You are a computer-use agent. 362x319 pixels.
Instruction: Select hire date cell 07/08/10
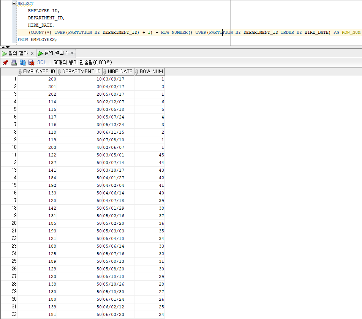click(x=118, y=140)
